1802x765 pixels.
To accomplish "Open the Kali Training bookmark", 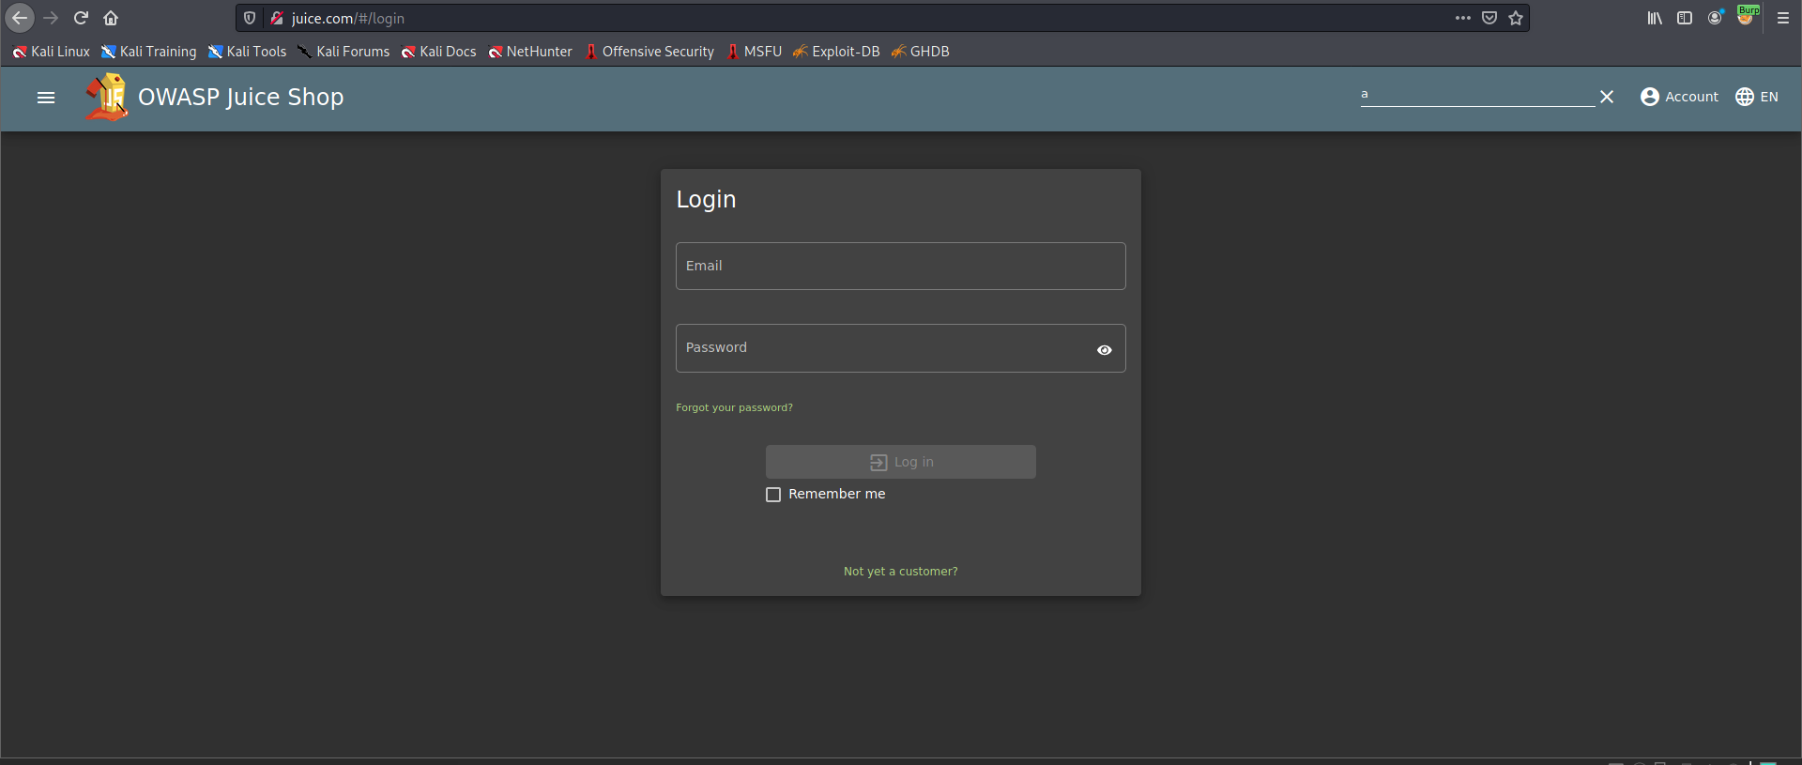I will tap(148, 52).
